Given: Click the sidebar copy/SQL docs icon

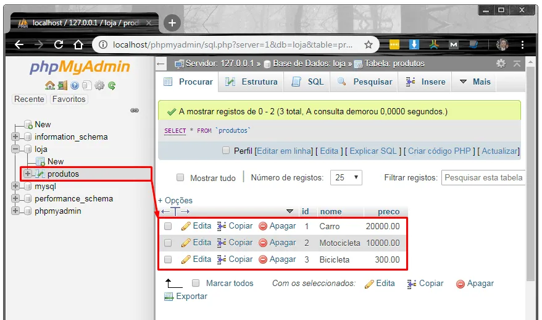Looking at the screenshot, I should [86, 85].
